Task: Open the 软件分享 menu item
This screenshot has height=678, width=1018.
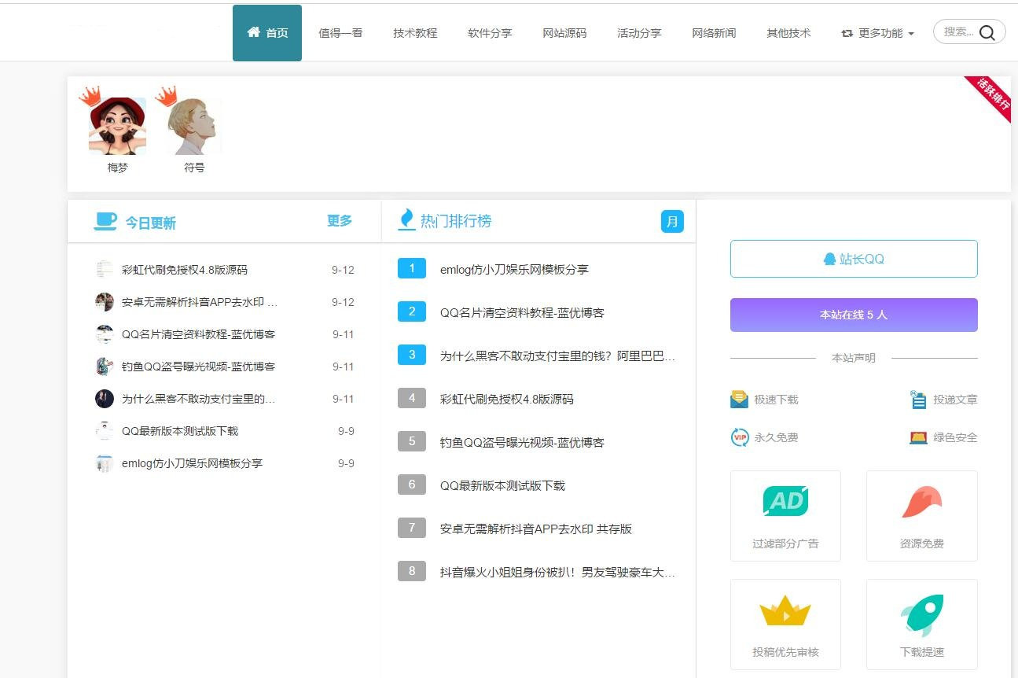Action: [490, 33]
